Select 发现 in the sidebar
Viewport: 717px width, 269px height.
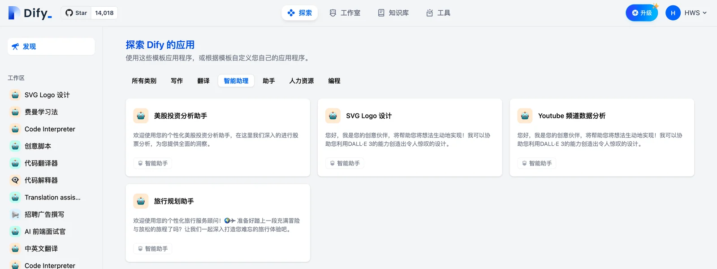(x=51, y=47)
